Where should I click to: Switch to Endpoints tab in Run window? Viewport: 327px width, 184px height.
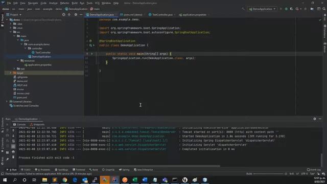tap(37, 125)
